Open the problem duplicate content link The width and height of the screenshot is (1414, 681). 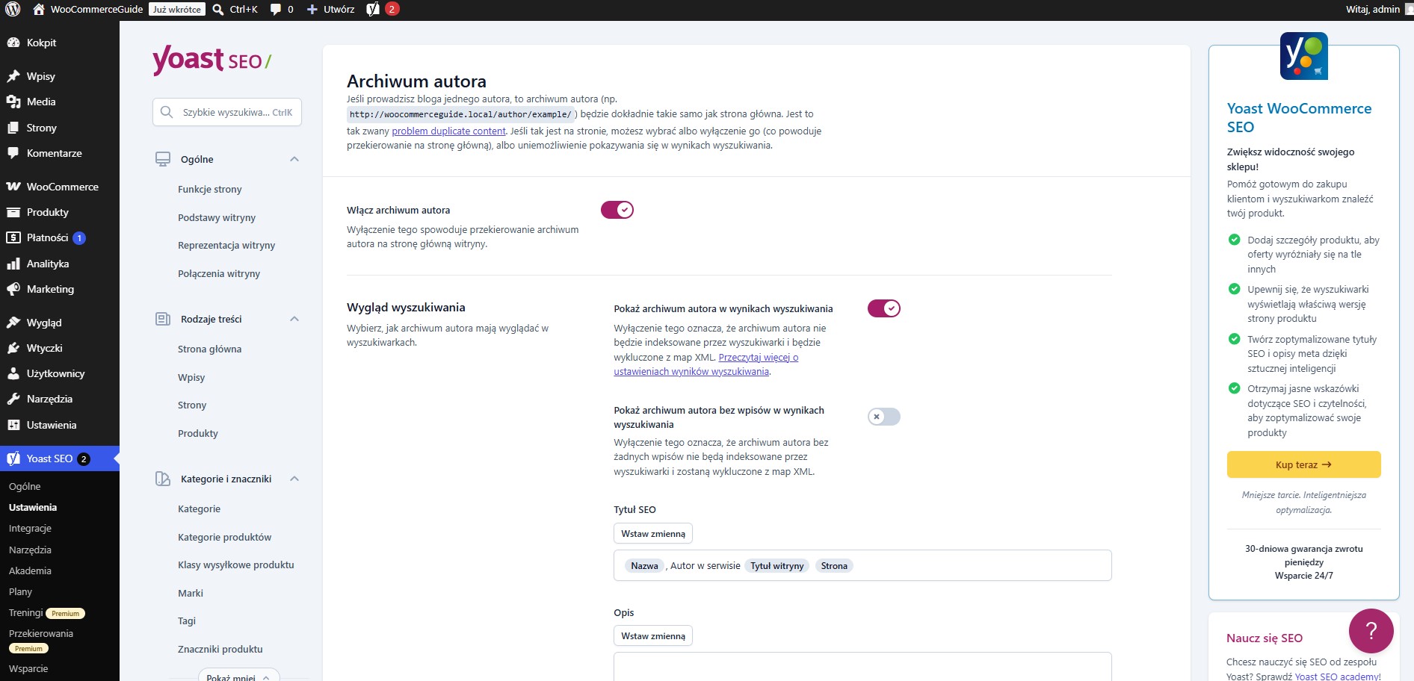click(x=448, y=131)
